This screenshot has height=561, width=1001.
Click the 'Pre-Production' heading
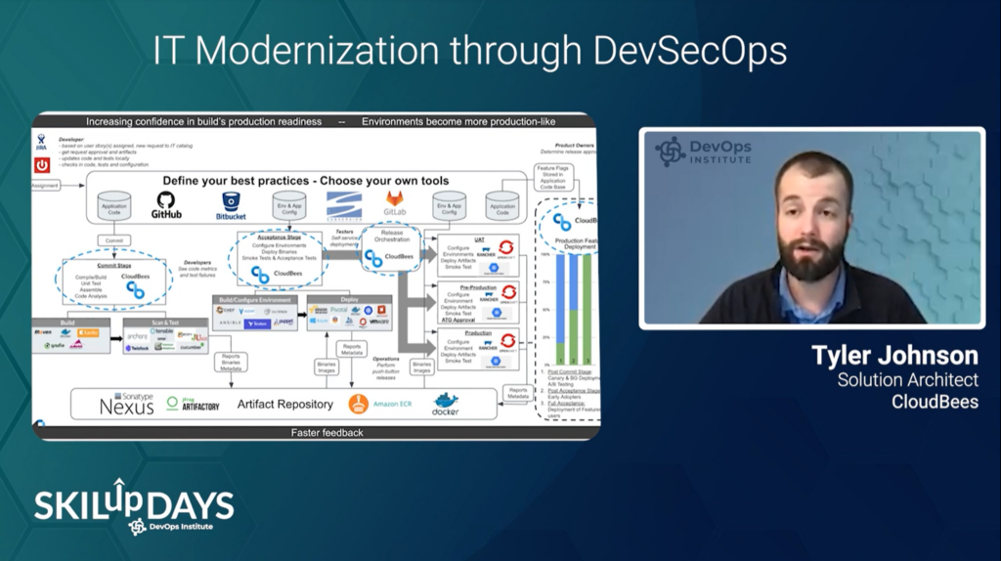[x=477, y=288]
